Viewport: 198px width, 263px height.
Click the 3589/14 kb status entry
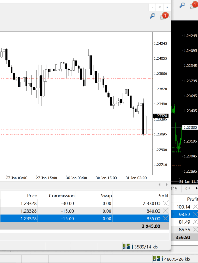146,247
